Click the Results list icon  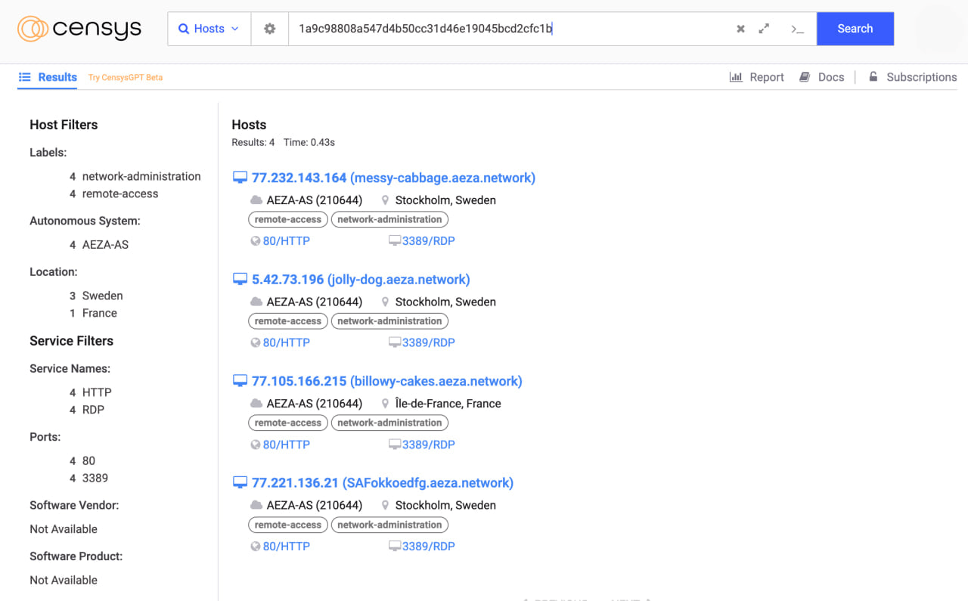25,77
